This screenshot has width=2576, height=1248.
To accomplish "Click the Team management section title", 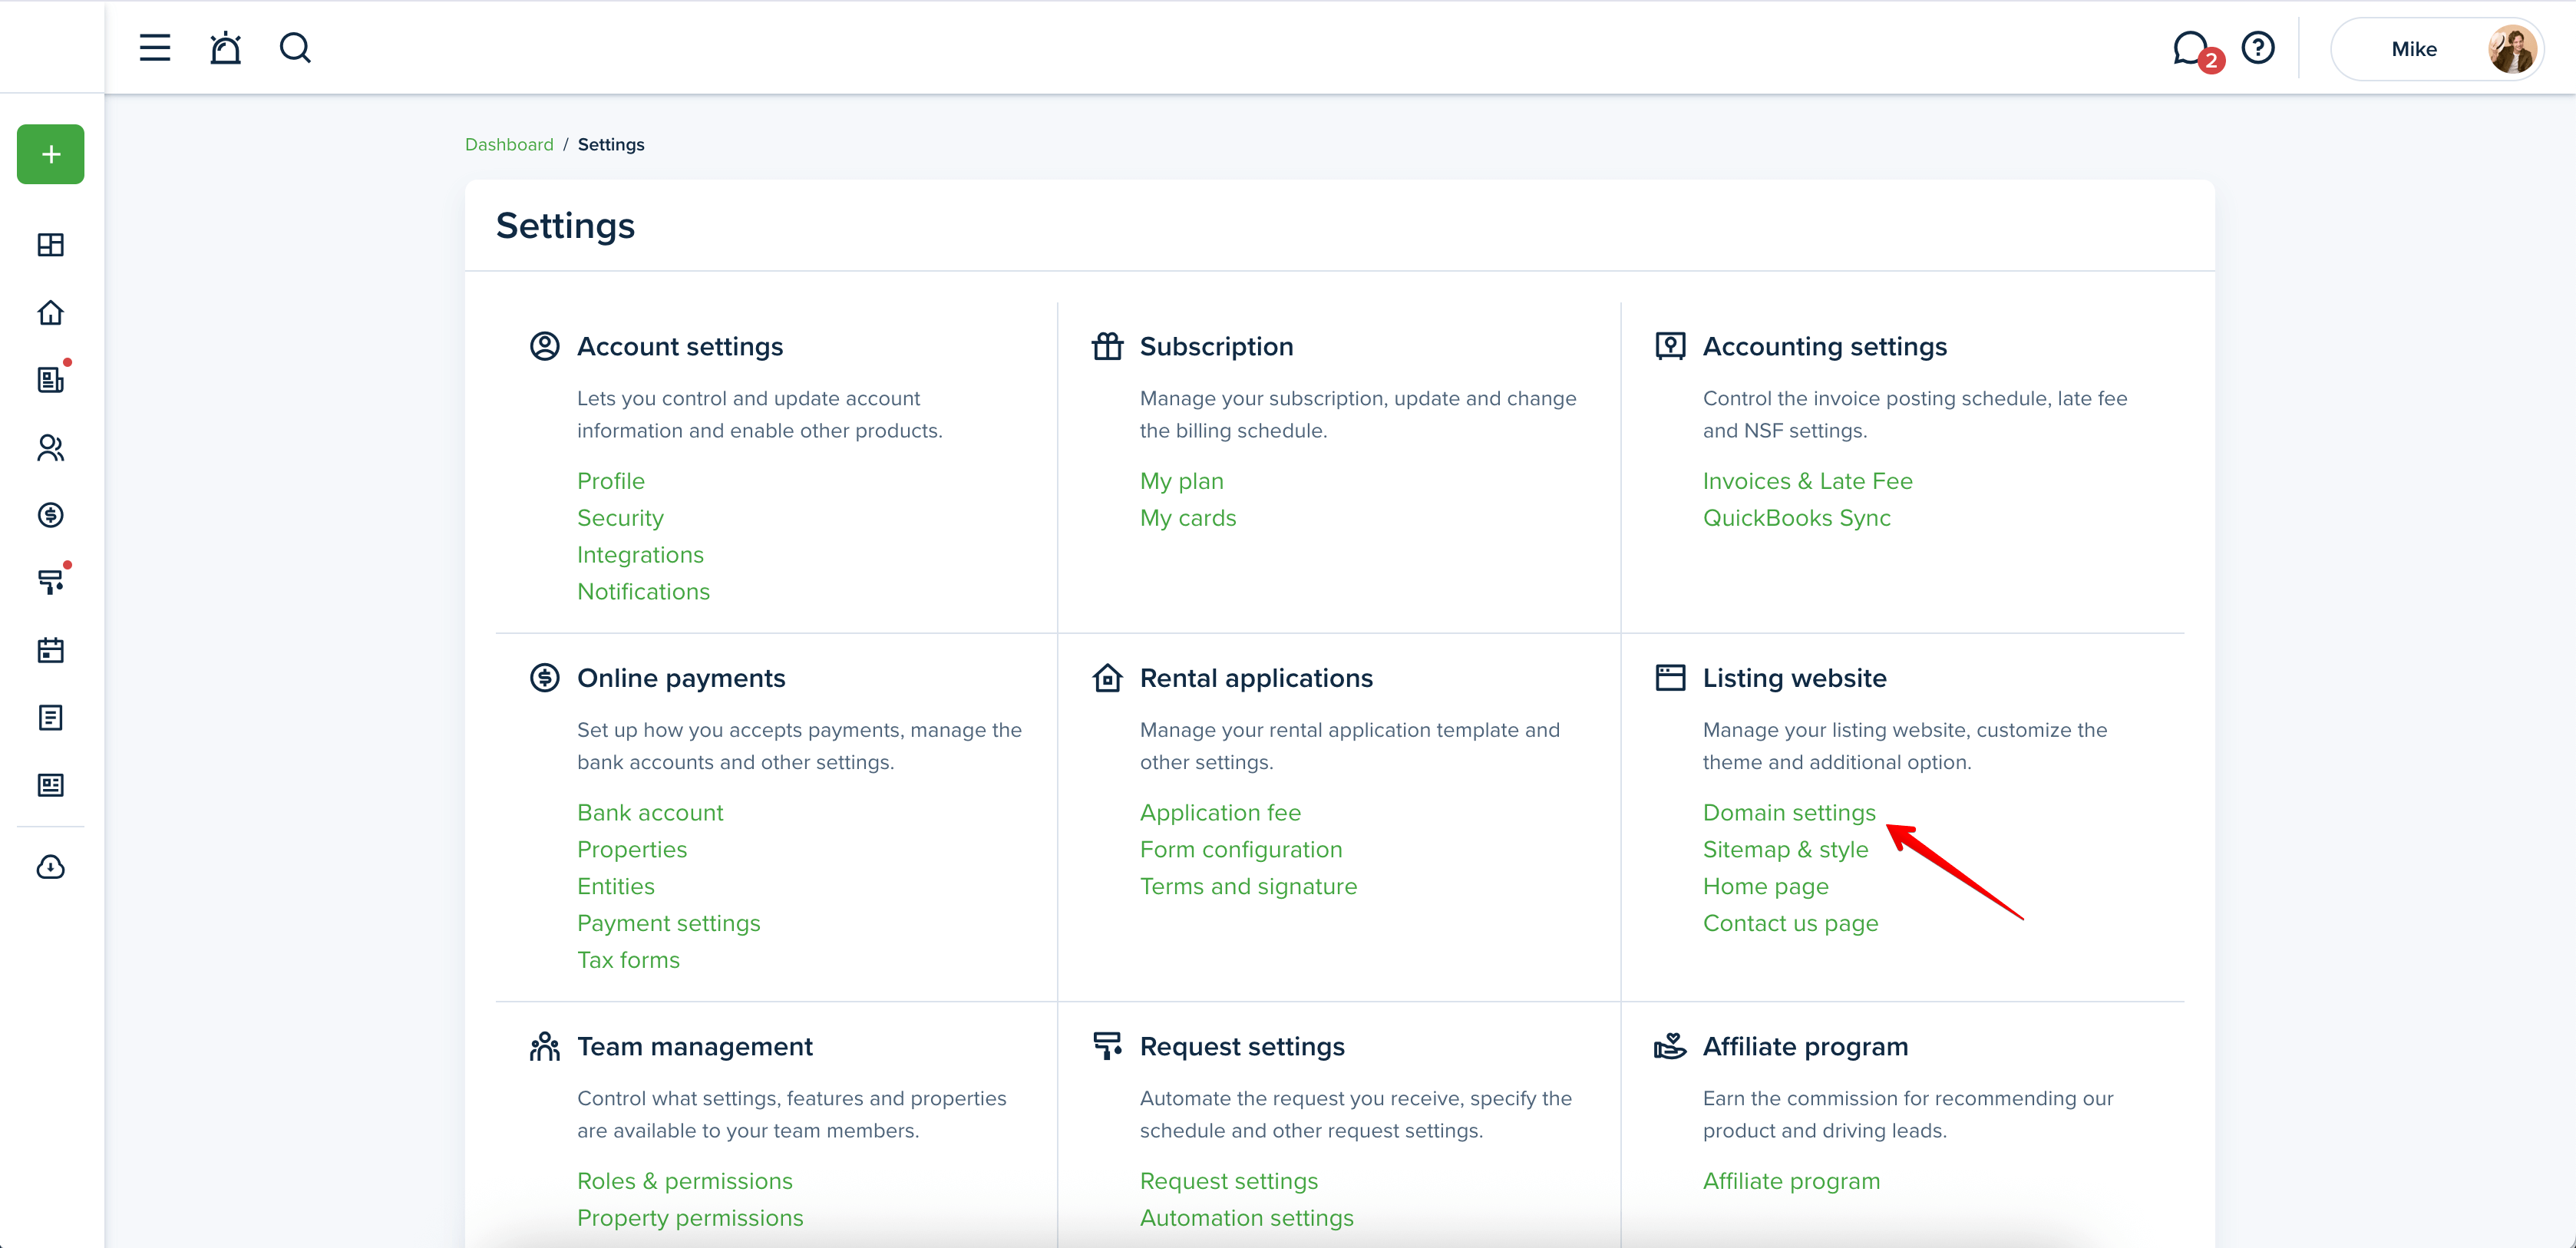I will point(695,1046).
